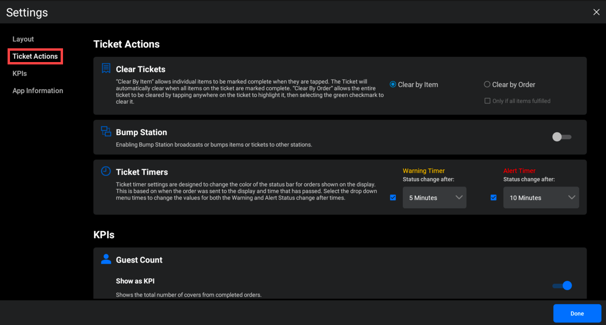This screenshot has width=606, height=325.
Task: Turn off Guest Count Show as KPI
Action: (x=562, y=286)
